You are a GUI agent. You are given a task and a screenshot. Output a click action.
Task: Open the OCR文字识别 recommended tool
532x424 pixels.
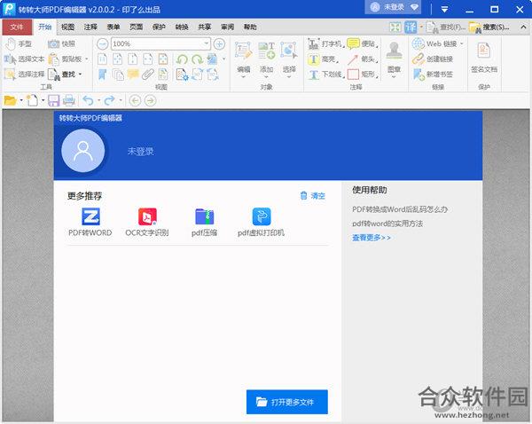[x=147, y=223]
